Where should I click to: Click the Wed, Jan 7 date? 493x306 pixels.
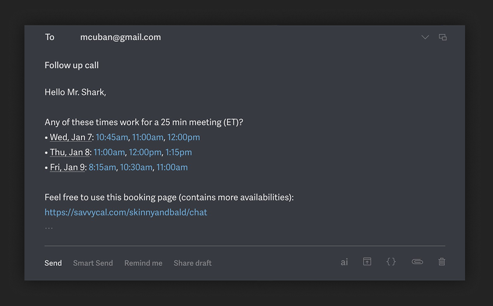[x=71, y=137]
